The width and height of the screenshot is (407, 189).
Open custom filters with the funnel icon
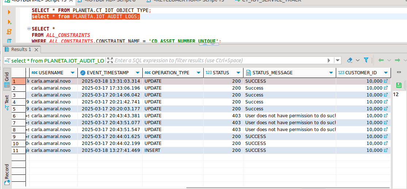pos(366,60)
